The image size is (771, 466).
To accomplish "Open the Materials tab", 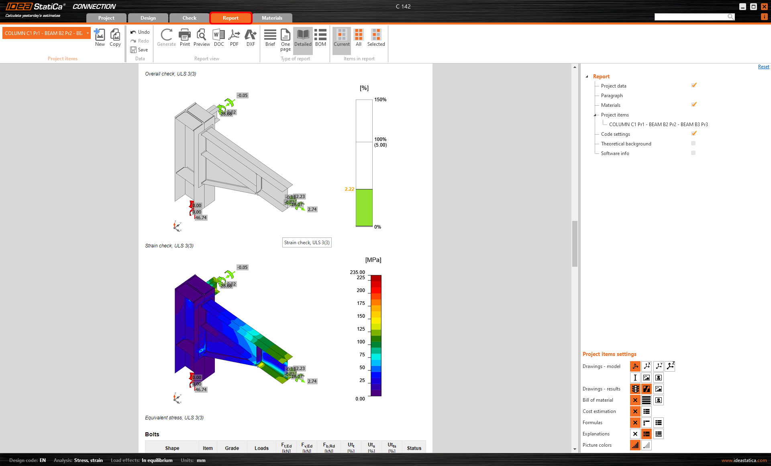I will pyautogui.click(x=272, y=18).
